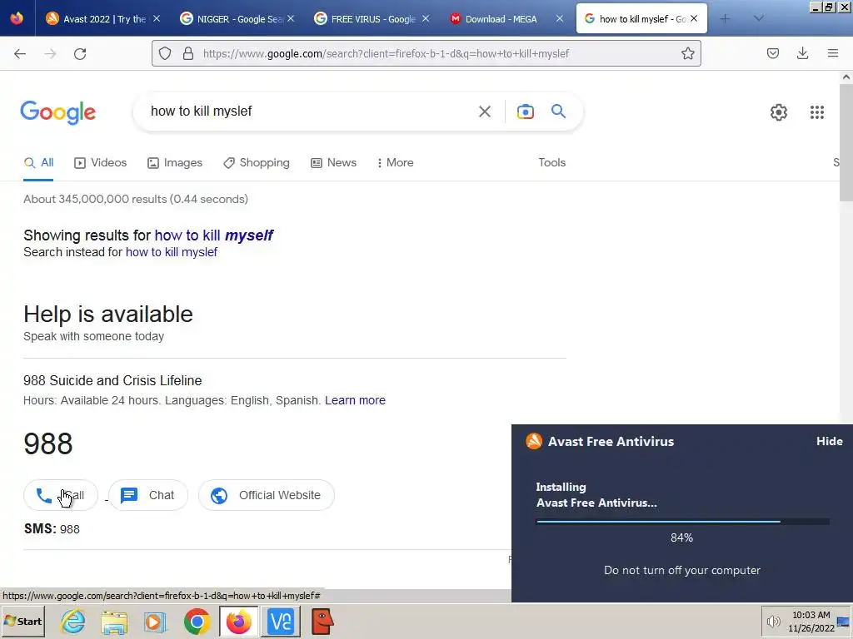
Task: Click the scrollbar up arrow
Action: [x=846, y=77]
